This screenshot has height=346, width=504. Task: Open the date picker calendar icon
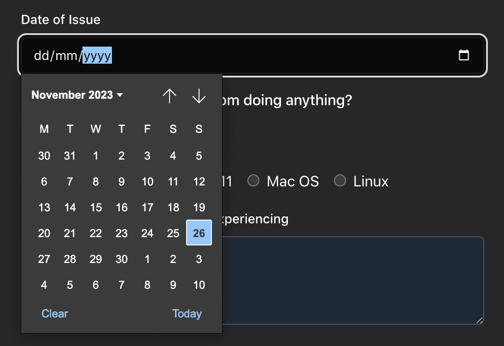point(464,54)
